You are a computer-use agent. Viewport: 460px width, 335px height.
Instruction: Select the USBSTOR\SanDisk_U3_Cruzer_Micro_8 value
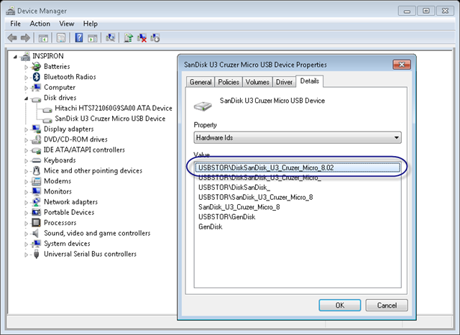[x=298, y=197]
